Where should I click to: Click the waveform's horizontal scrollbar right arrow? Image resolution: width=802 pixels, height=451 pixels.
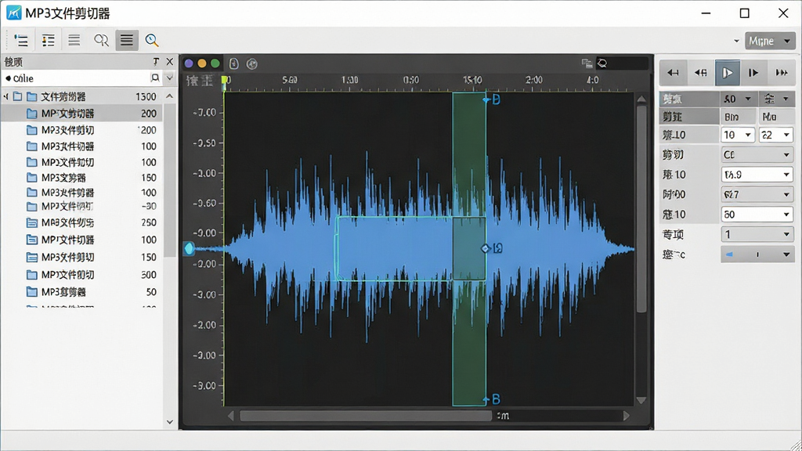tap(626, 417)
